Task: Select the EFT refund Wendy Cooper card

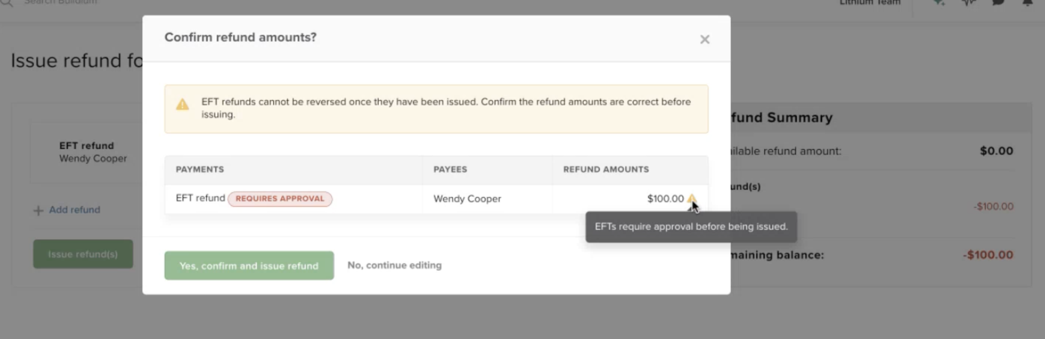Action: pyautogui.click(x=93, y=152)
